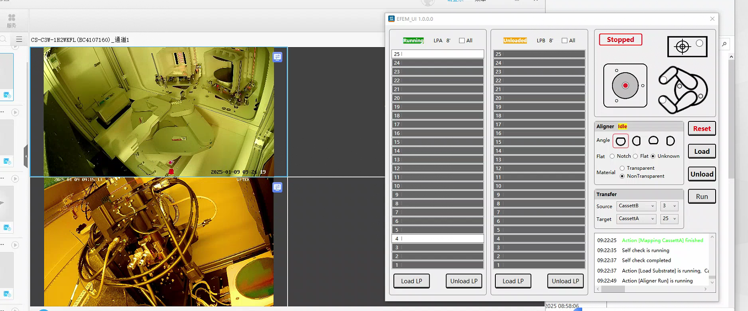This screenshot has height=311, width=748.
Task: Choose Transparent material option
Action: [x=622, y=168]
